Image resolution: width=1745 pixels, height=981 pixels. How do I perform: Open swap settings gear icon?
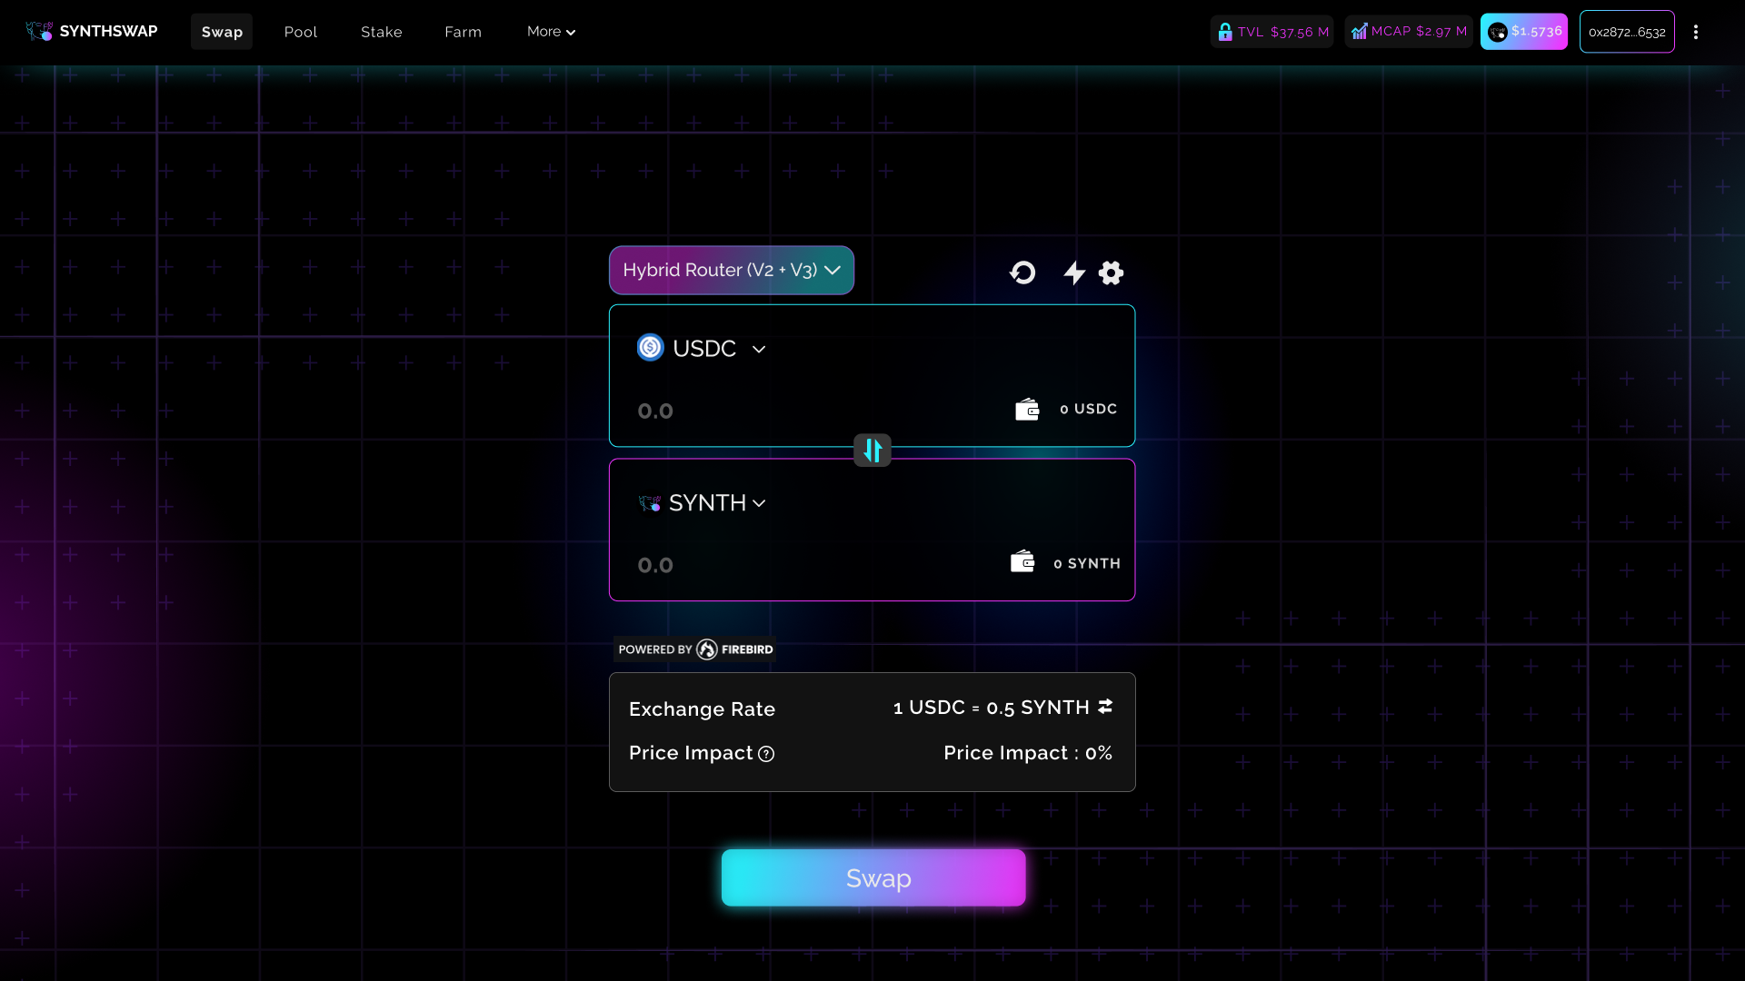coord(1111,272)
